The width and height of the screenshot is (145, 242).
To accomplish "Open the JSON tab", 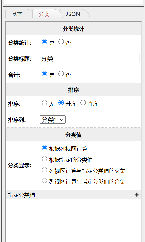I will pyautogui.click(x=73, y=14).
